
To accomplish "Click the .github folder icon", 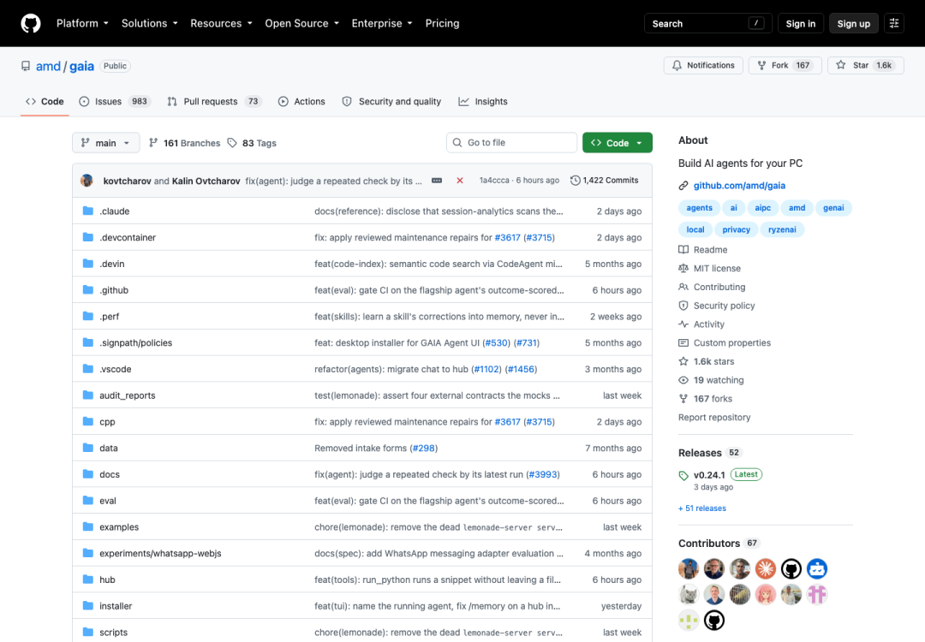I will tap(88, 290).
